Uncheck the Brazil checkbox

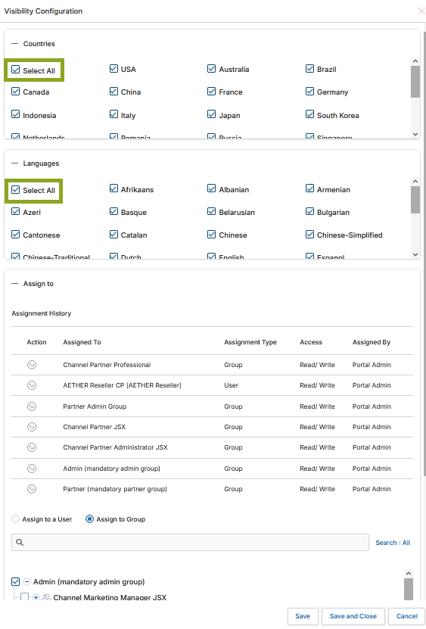(309, 69)
